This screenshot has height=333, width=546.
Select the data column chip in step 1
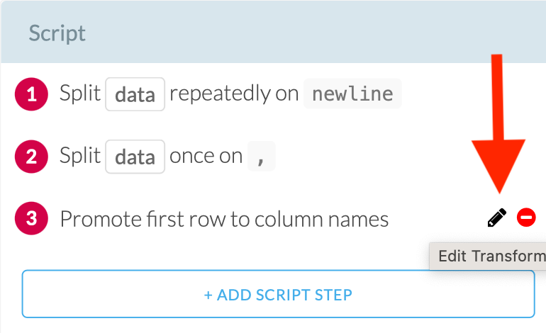click(135, 94)
